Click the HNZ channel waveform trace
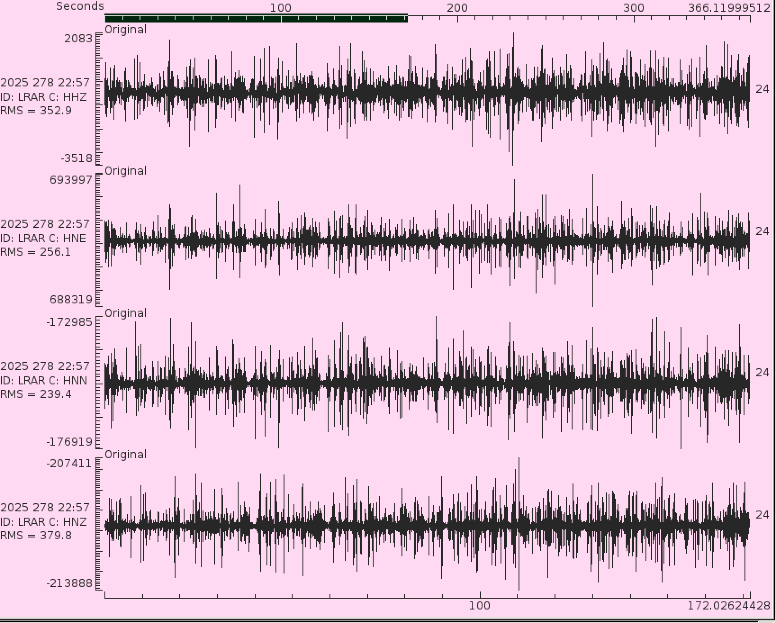Viewport: 776px width, 623px height. coord(427,524)
